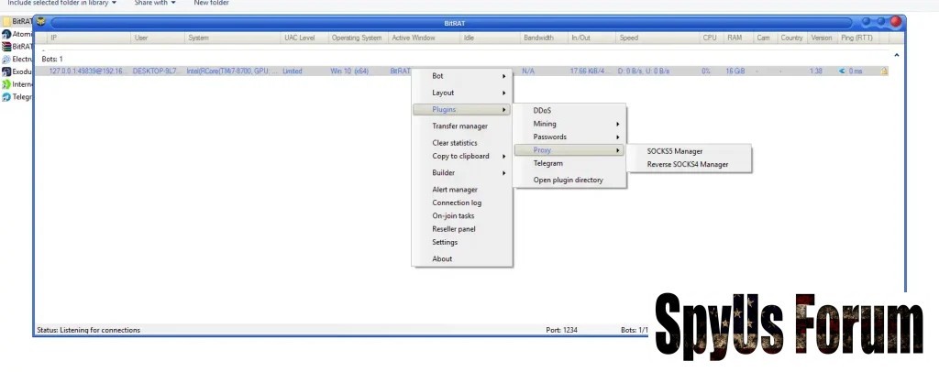Click the Exodus file icon in the list
939x372 pixels.
click(x=6, y=71)
